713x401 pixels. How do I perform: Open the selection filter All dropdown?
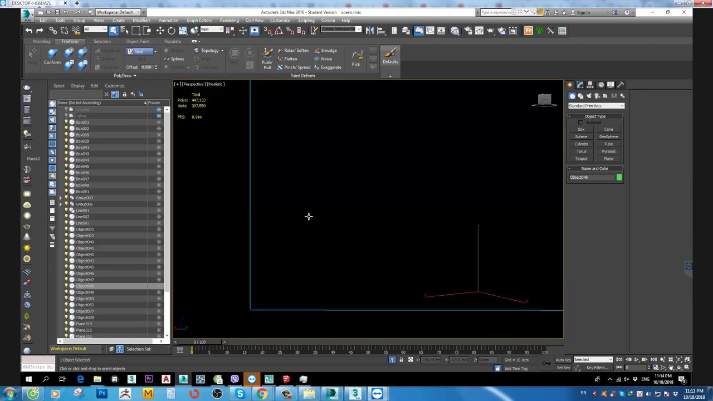click(x=95, y=30)
